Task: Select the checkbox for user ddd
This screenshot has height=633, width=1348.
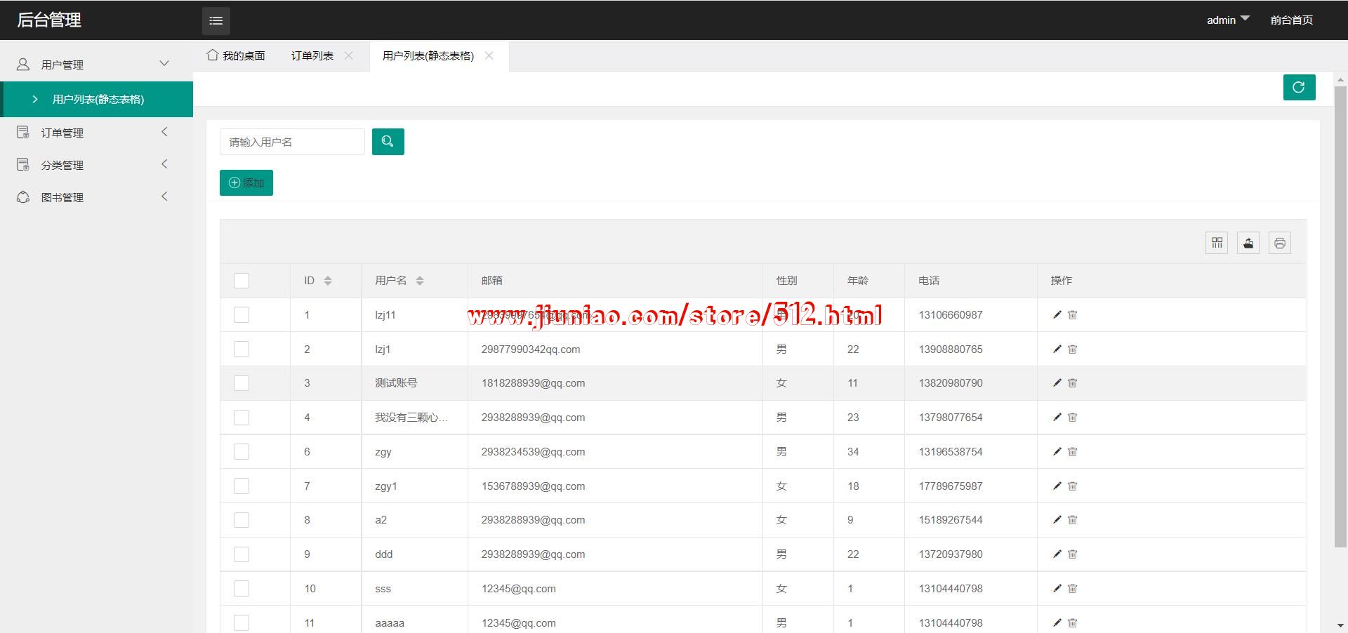Action: 242,554
